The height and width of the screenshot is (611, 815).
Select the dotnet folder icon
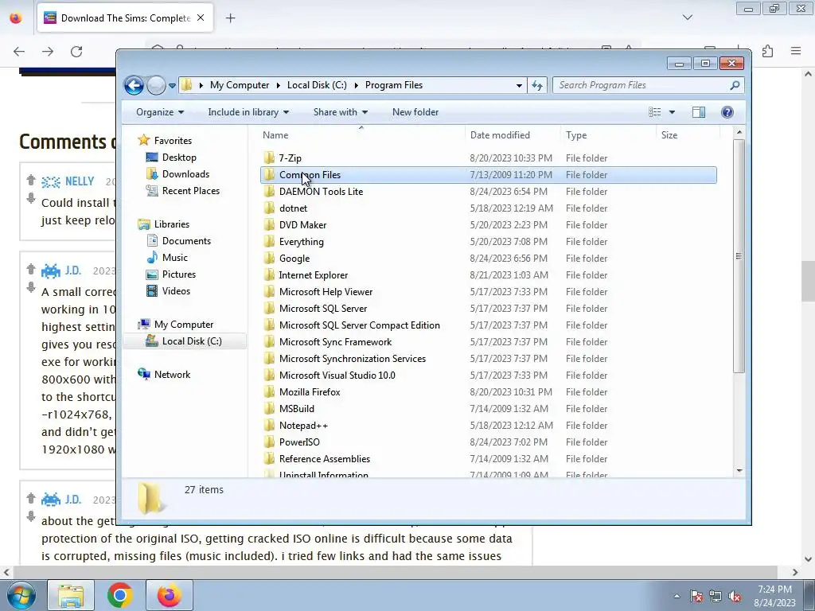pyautogui.click(x=269, y=208)
